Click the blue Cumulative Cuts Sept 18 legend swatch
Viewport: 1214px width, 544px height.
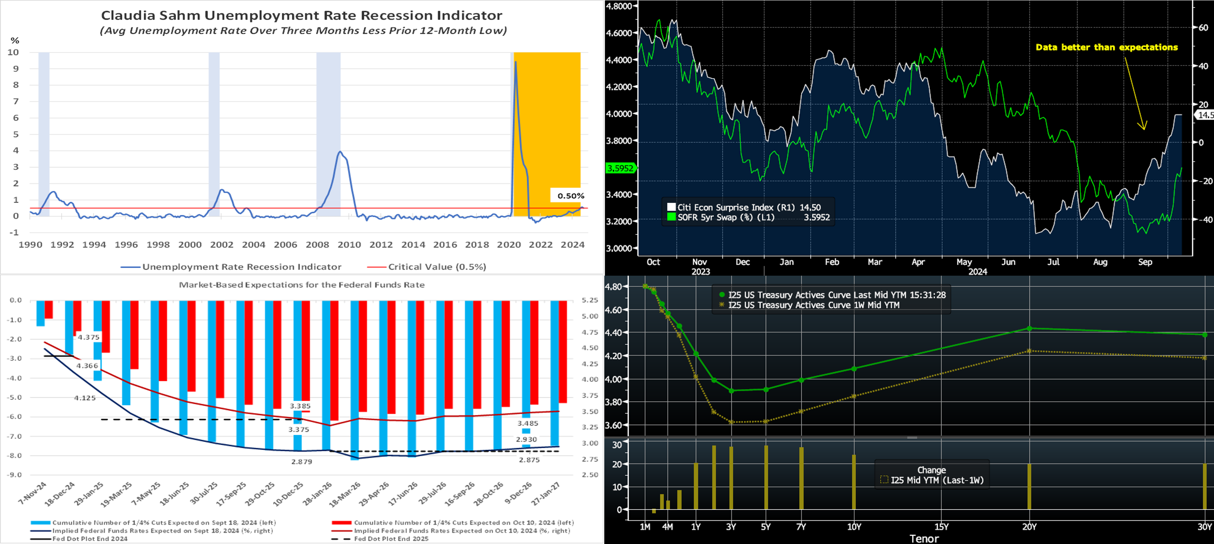coord(41,522)
